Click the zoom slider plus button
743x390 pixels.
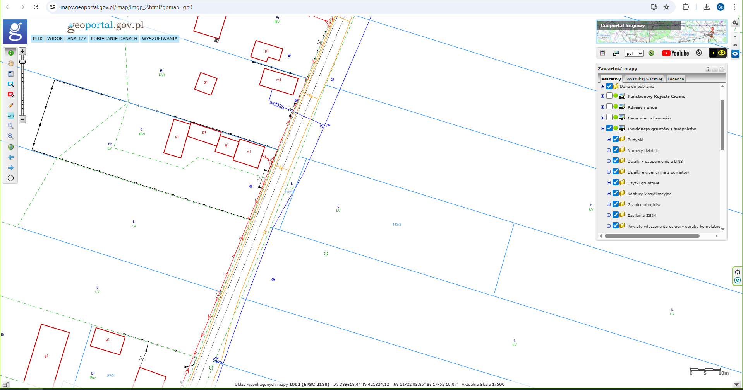[22, 51]
